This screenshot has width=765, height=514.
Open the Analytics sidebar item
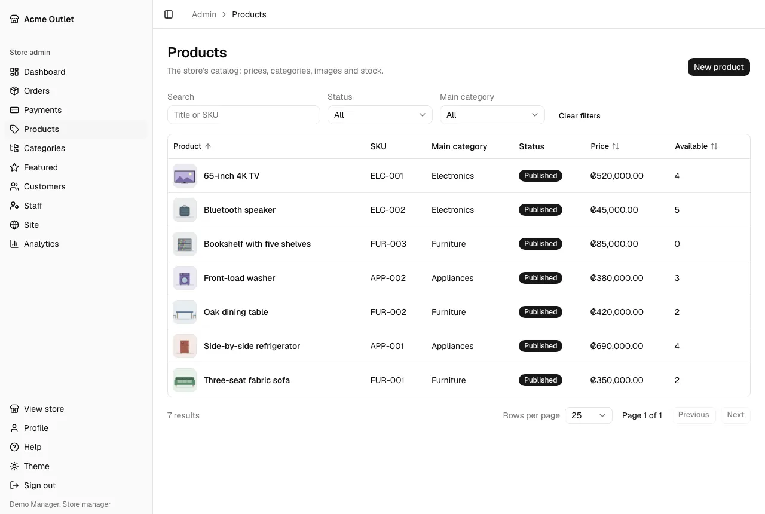pyautogui.click(x=76, y=244)
